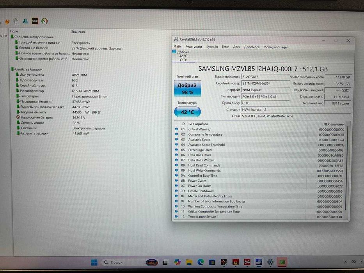Open the Теми menu

pyautogui.click(x=225, y=47)
